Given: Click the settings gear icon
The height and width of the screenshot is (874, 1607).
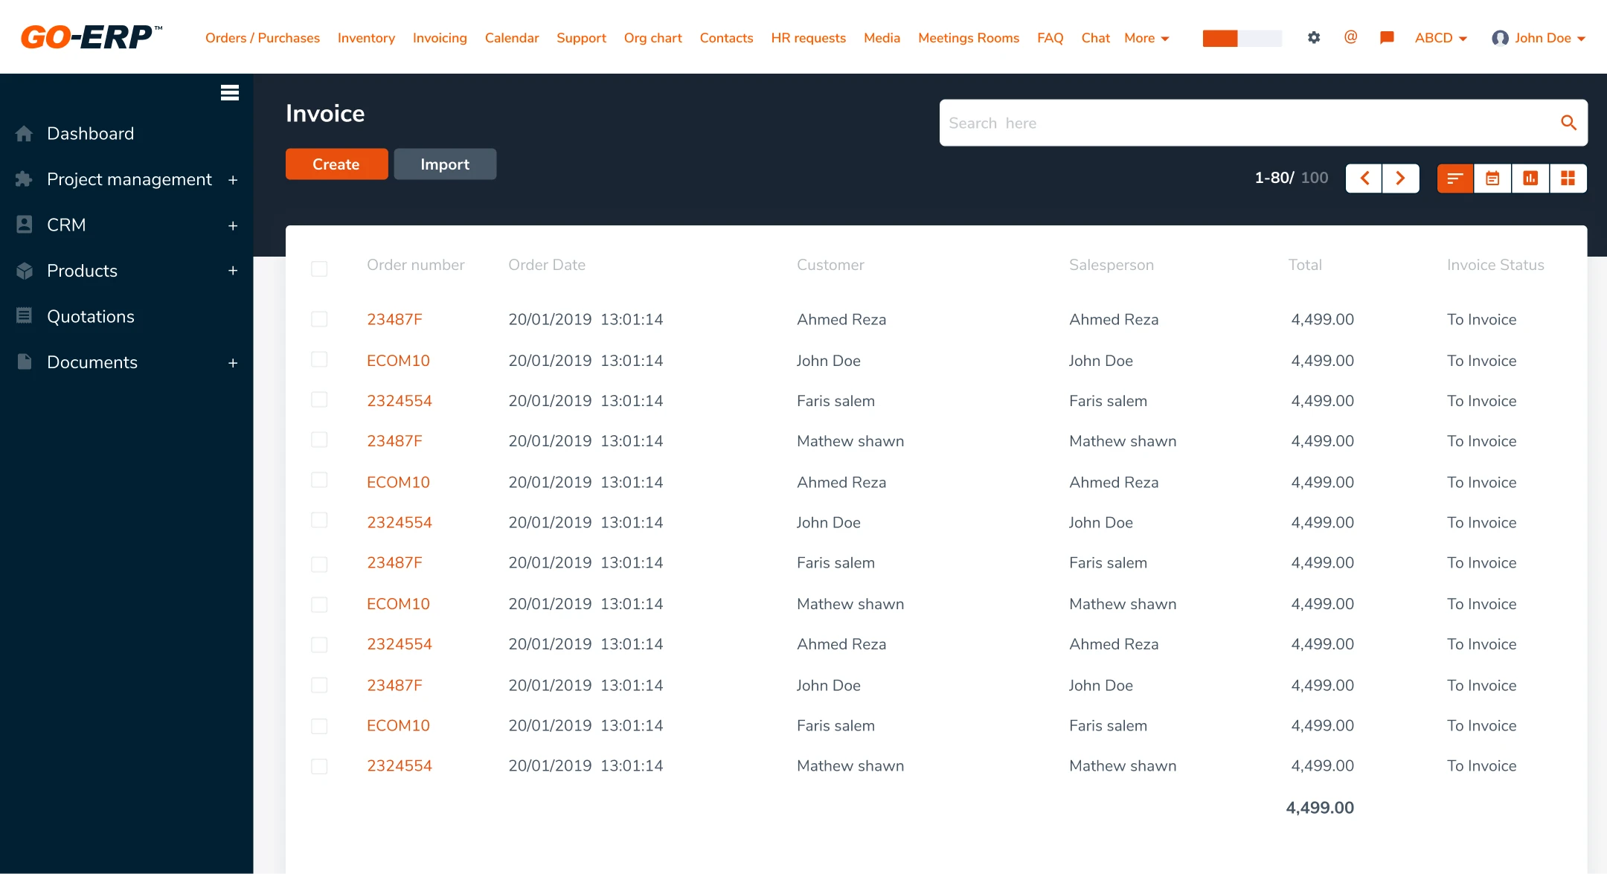Looking at the screenshot, I should click(1314, 38).
